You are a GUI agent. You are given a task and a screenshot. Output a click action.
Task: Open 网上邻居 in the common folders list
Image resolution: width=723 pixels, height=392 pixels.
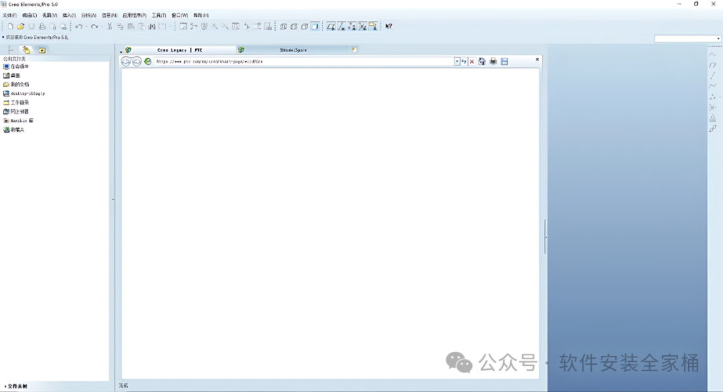click(16, 112)
